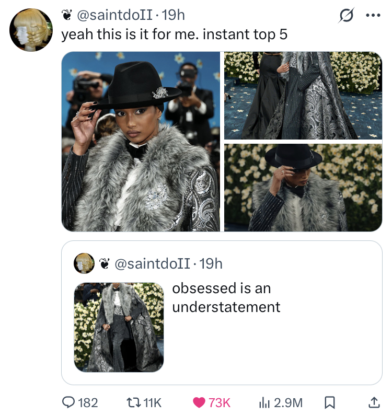Open the author's profile avatar
Screen dimensions: 392x416
pyautogui.click(x=31, y=29)
